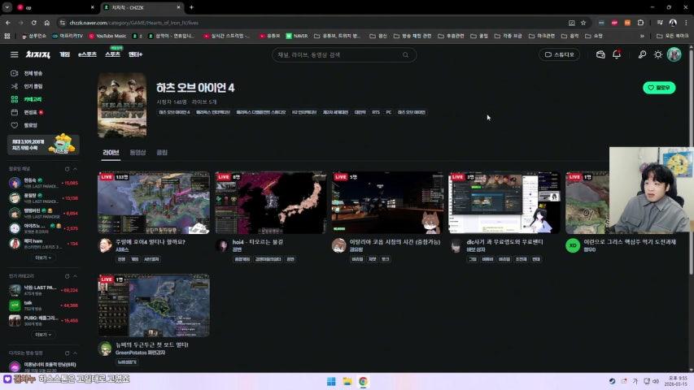Collapse the upcoming broadcasts section

75,353
